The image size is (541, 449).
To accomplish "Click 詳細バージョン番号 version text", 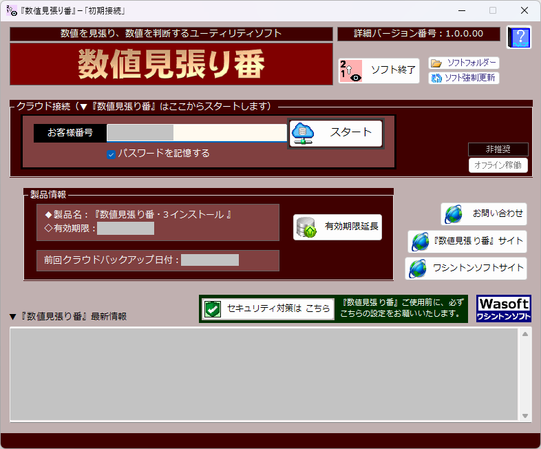I will [418, 34].
